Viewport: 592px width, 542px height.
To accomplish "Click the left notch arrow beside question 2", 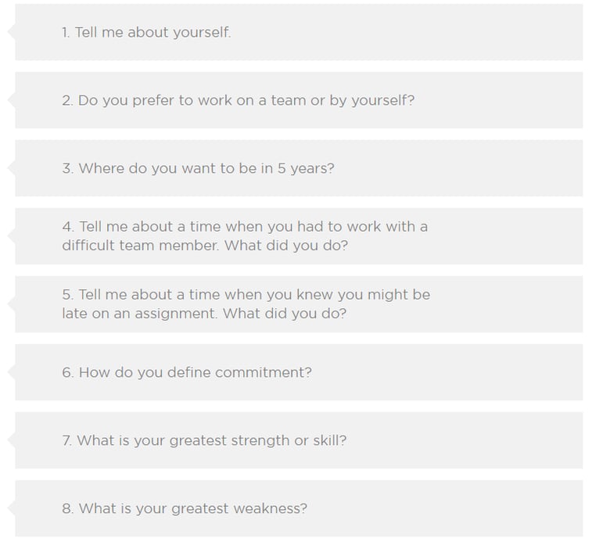I will [11, 99].
